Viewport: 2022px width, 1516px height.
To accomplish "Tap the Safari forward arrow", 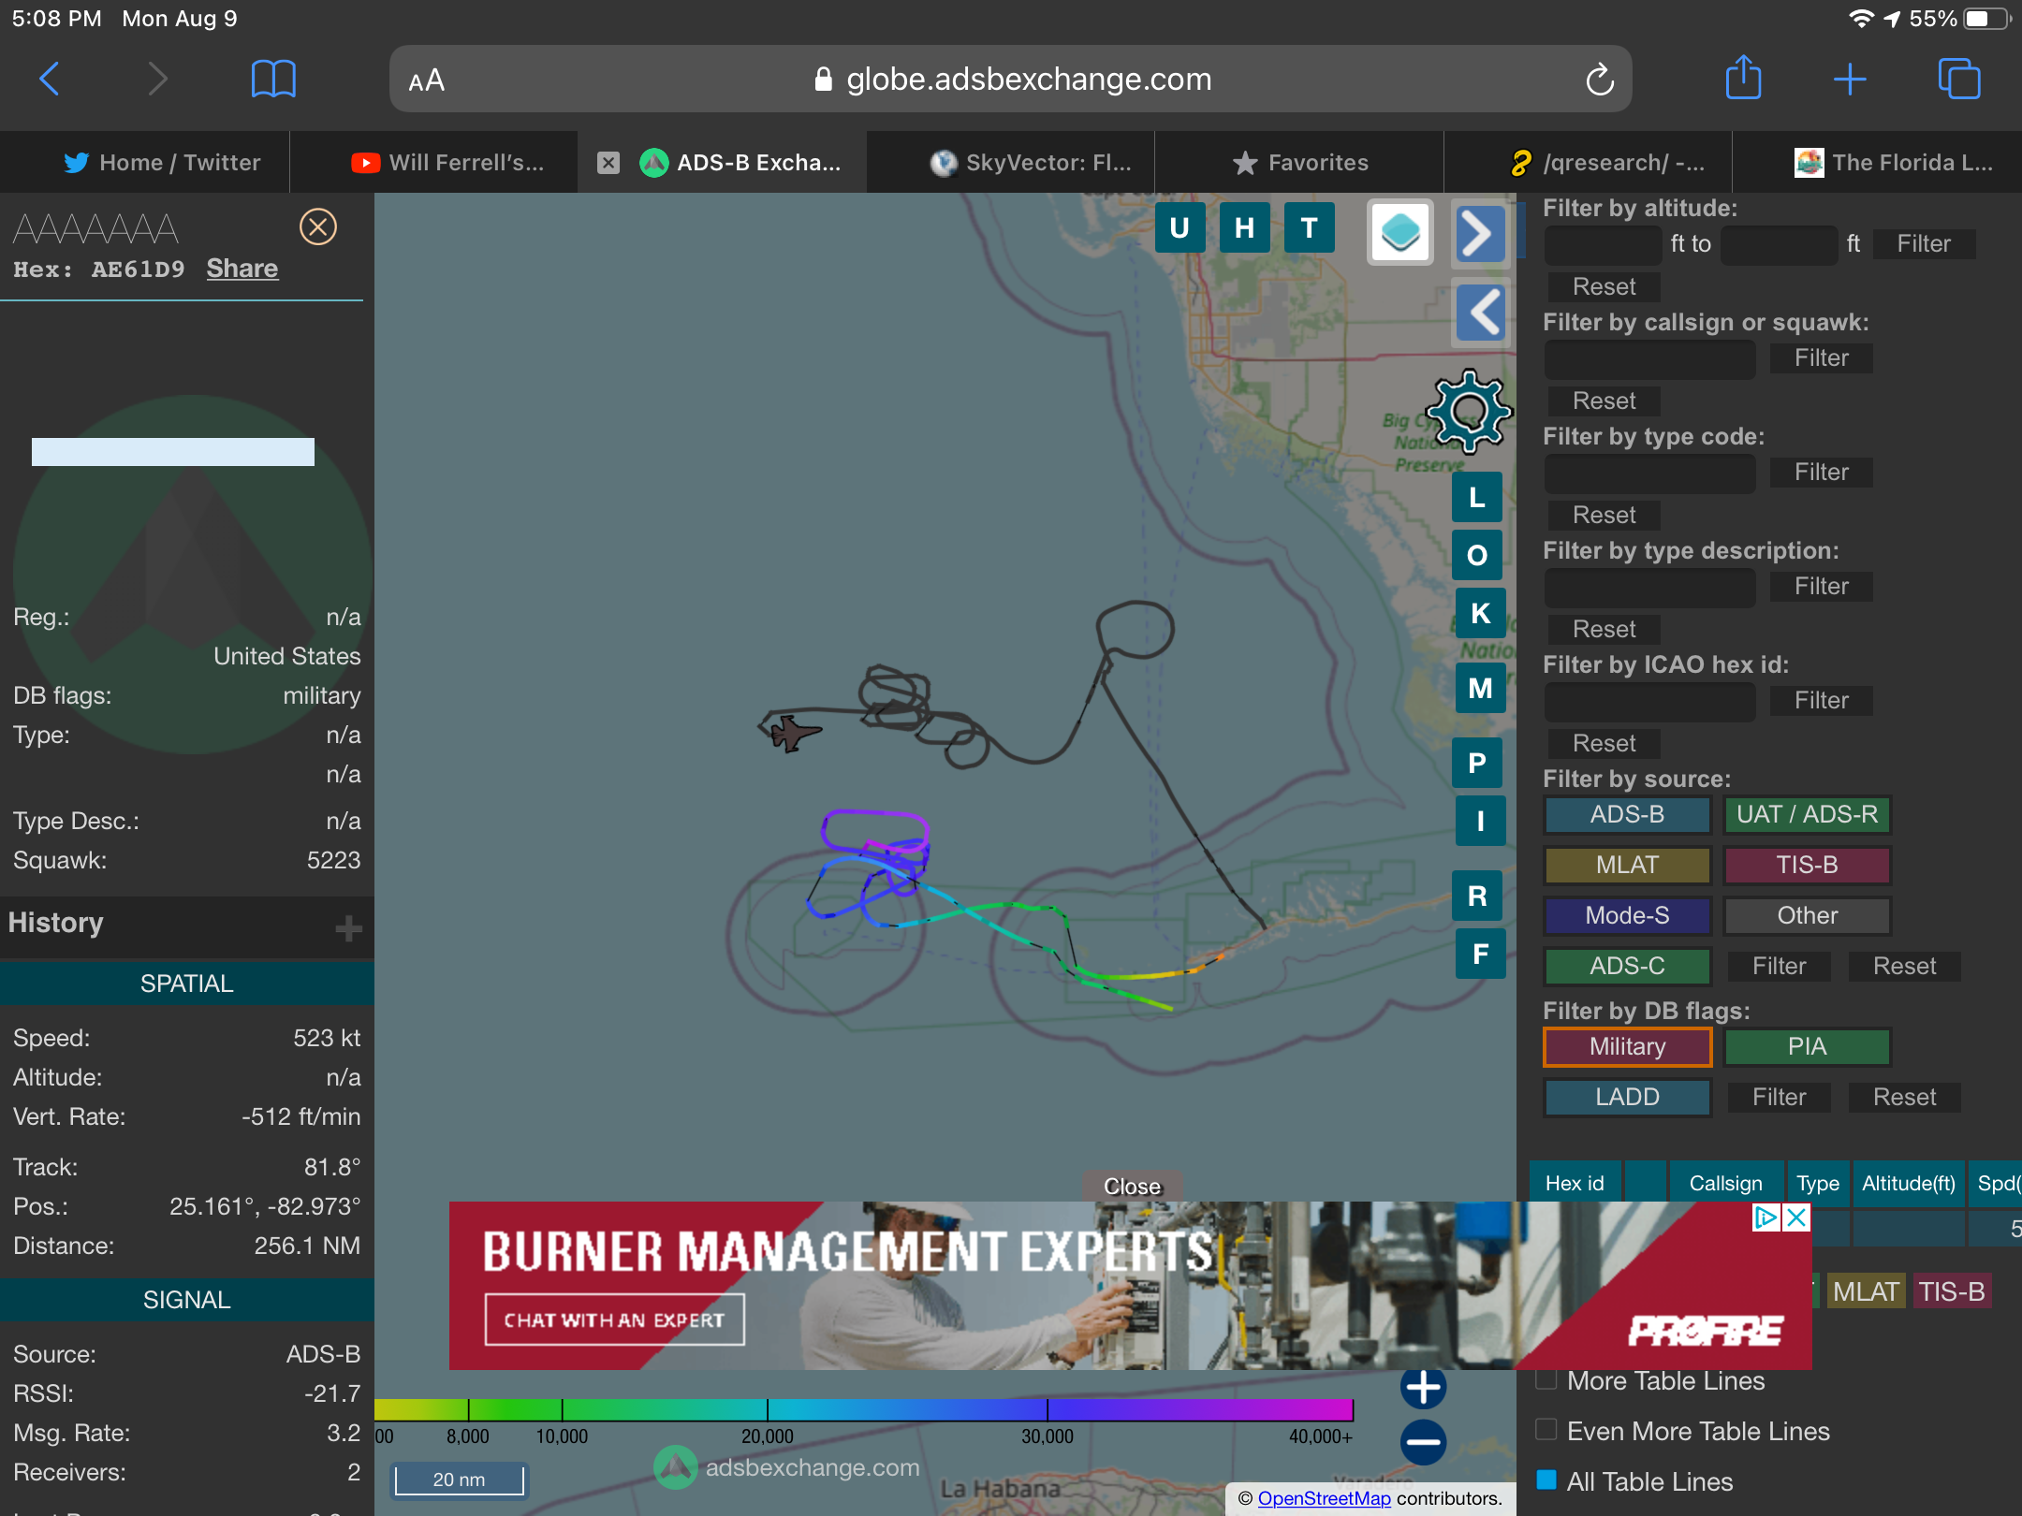I will point(158,80).
